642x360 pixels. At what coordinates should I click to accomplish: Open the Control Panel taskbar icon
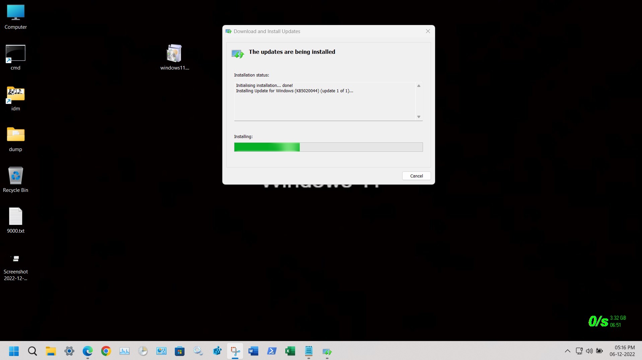click(x=161, y=351)
